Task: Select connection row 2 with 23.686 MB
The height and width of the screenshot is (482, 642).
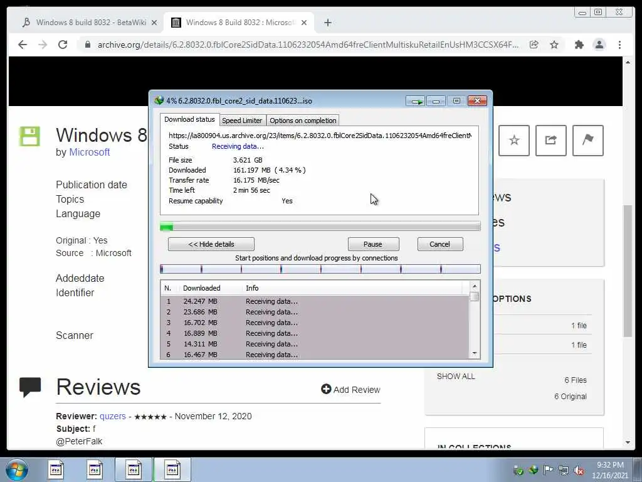Action: (x=315, y=312)
